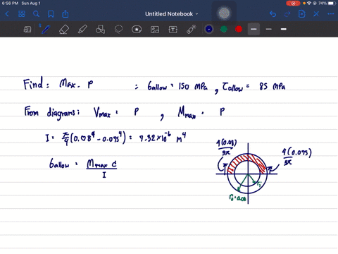The height and width of the screenshot is (254, 338).
Task: Open the Untitled Notebook title dropdown
Action: (x=172, y=14)
